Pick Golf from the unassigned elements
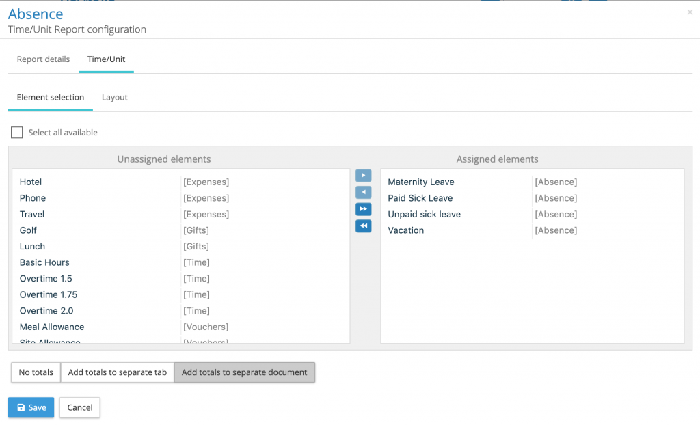The image size is (700, 425). coord(29,231)
